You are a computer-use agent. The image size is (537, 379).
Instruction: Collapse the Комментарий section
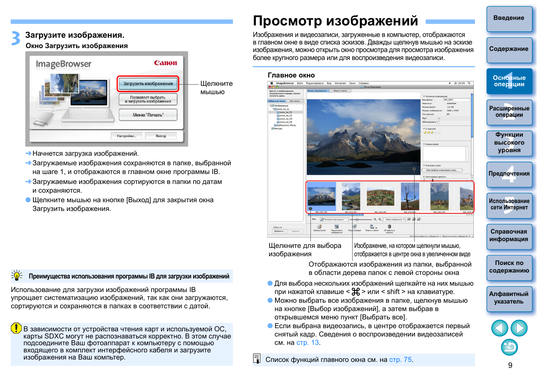(x=424, y=144)
